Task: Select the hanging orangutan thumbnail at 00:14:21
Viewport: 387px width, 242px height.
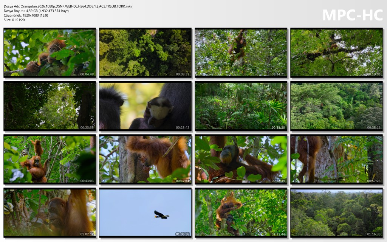Action: coord(241,53)
